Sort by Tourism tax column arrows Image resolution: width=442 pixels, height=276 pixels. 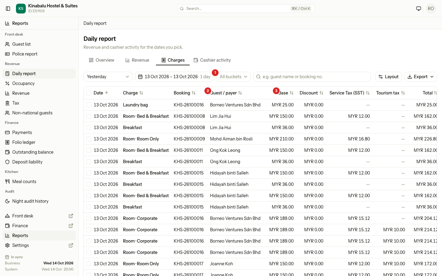click(x=403, y=93)
